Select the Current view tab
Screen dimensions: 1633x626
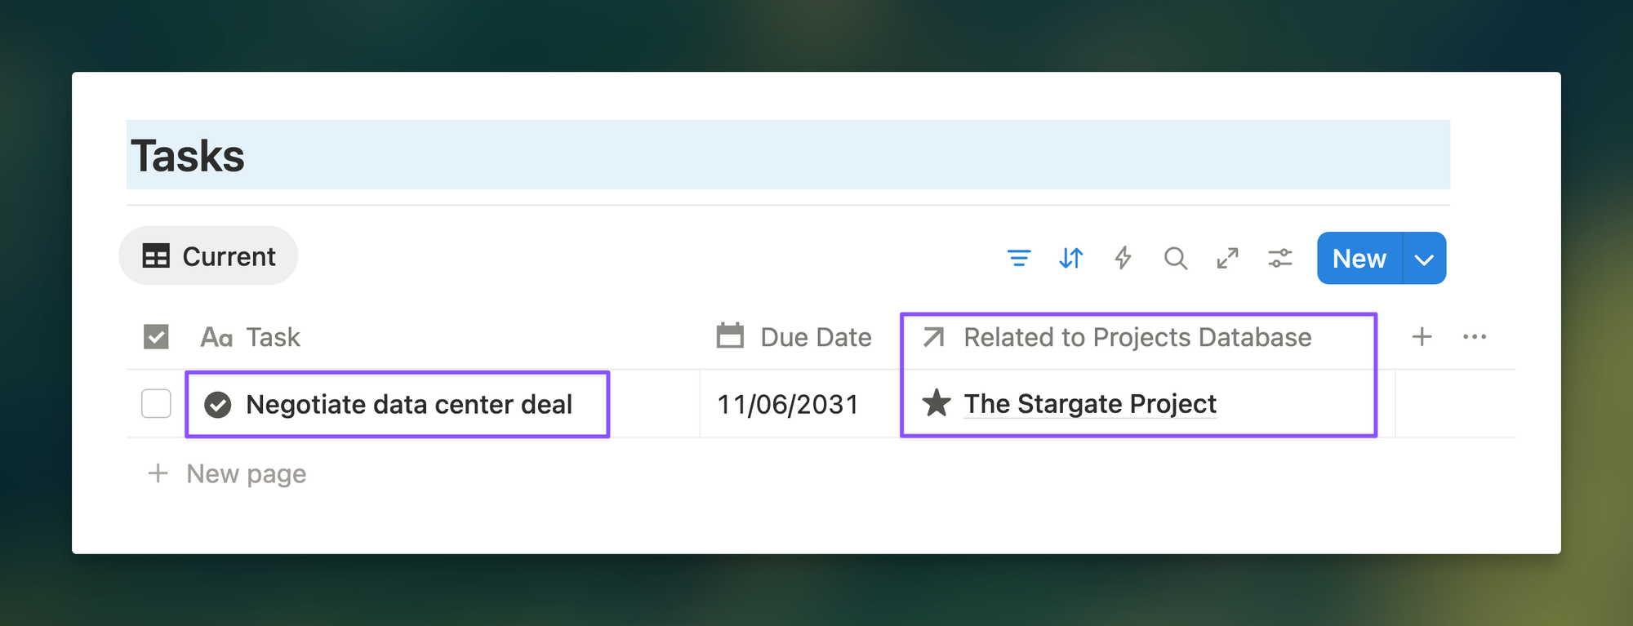pos(209,256)
